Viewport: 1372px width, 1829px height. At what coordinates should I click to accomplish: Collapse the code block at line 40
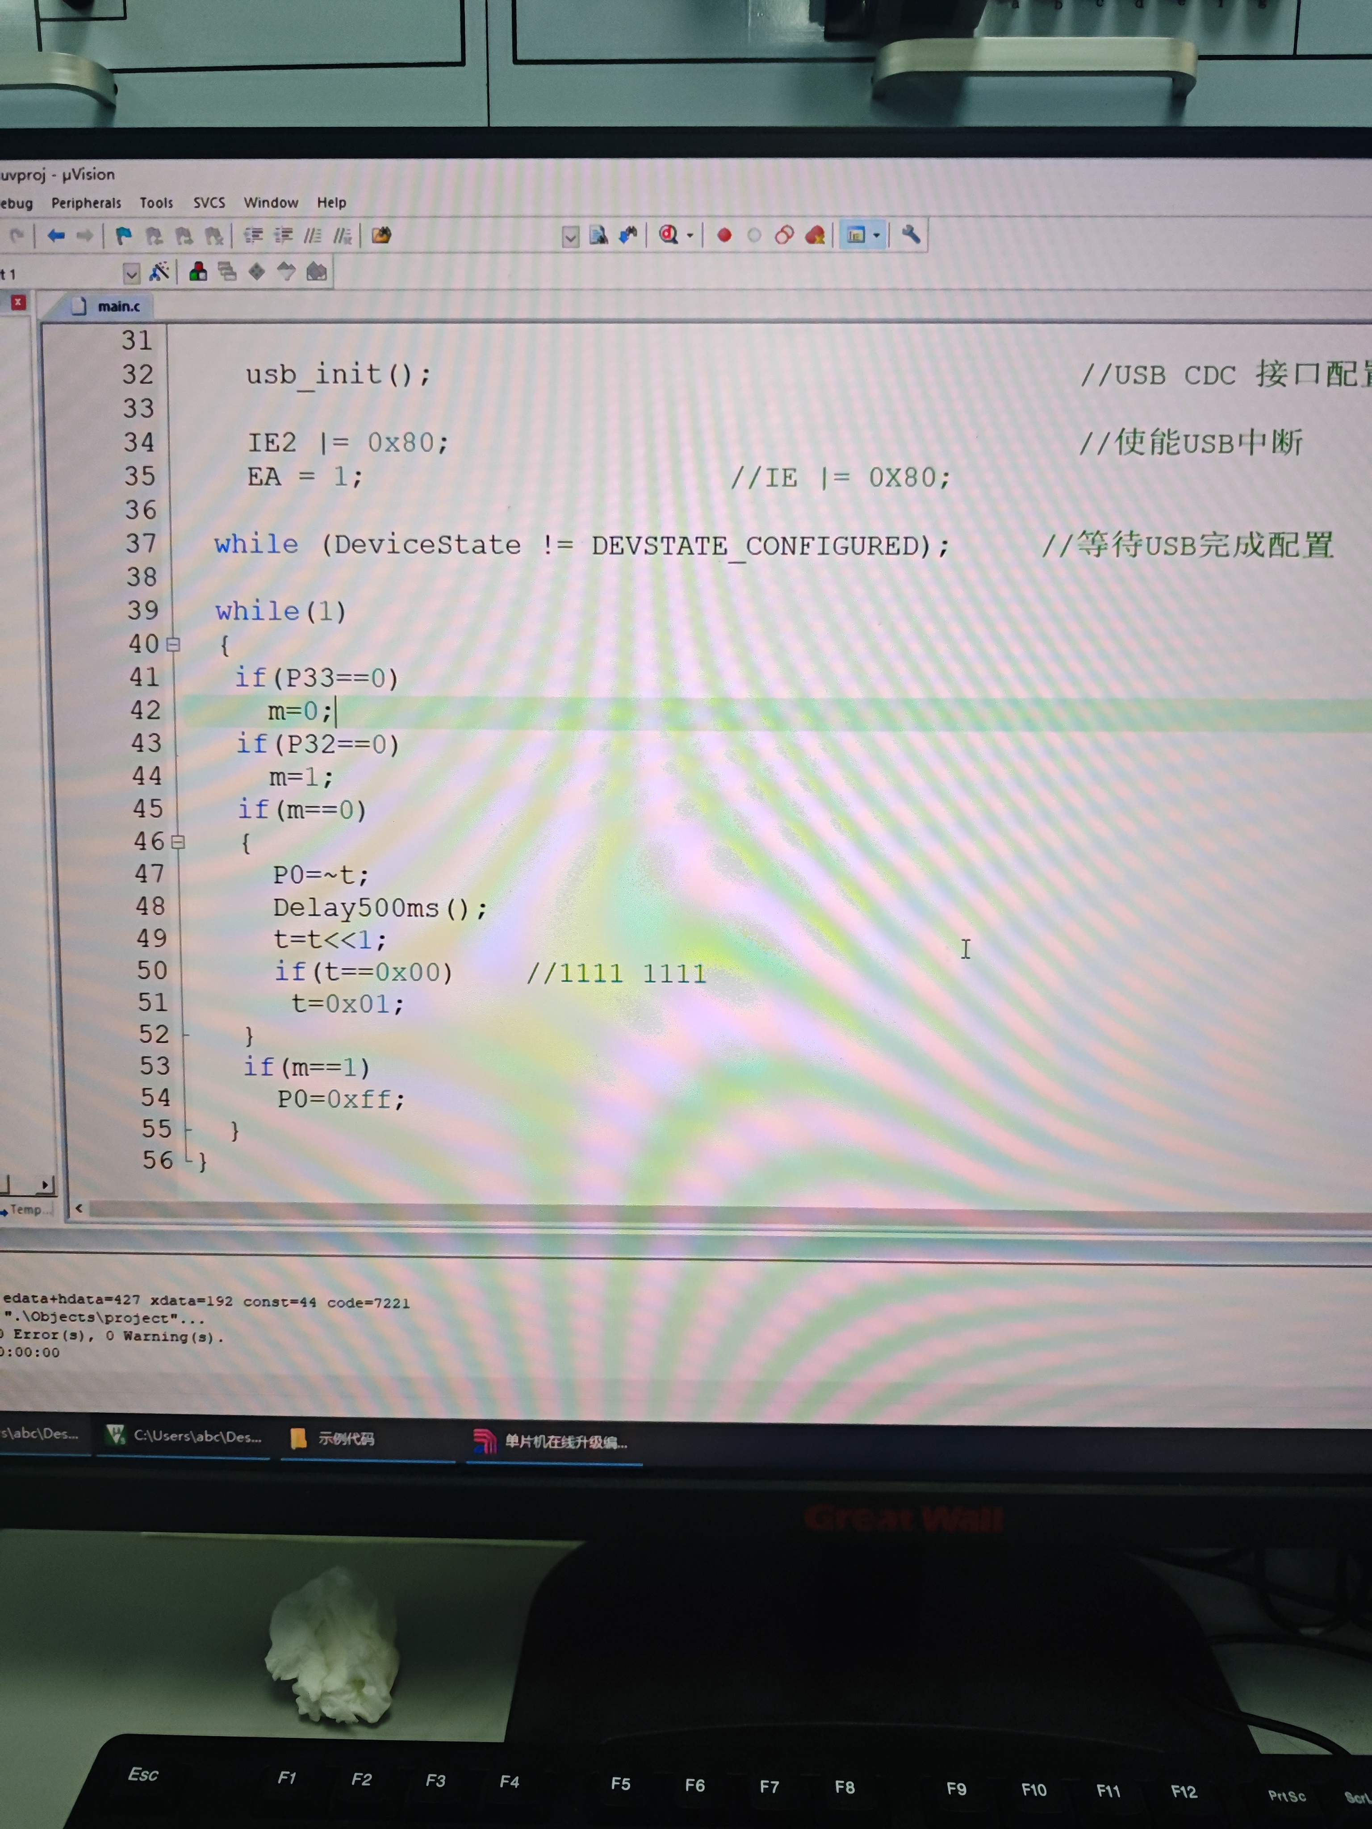point(173,644)
